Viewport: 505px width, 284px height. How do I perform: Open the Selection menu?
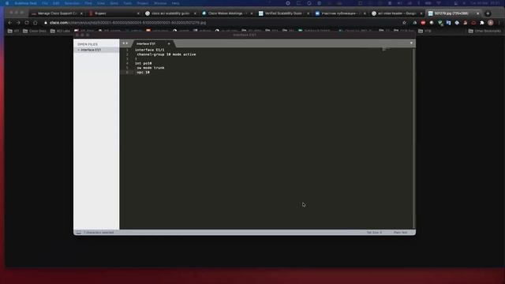coord(72,3)
